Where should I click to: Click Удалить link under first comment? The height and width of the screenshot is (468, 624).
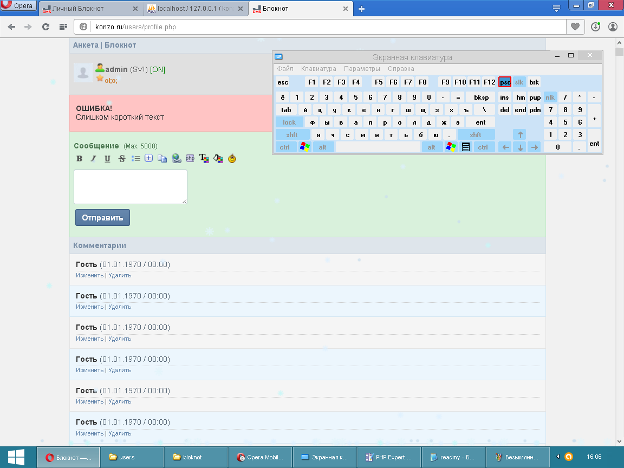tap(120, 275)
